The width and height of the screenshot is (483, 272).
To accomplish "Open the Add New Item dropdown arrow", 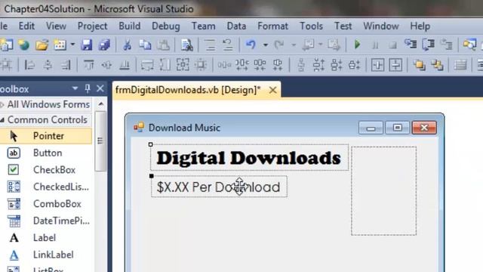I will tap(72, 45).
